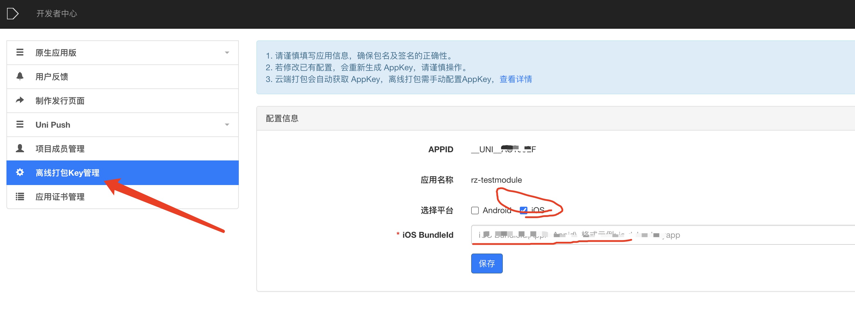Click the APPID value starting with __UNI__
The width and height of the screenshot is (855, 332).
(x=503, y=149)
